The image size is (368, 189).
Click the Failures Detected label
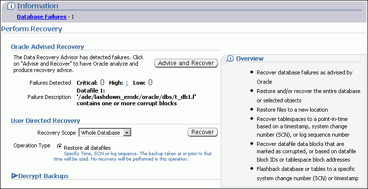(x=50, y=83)
